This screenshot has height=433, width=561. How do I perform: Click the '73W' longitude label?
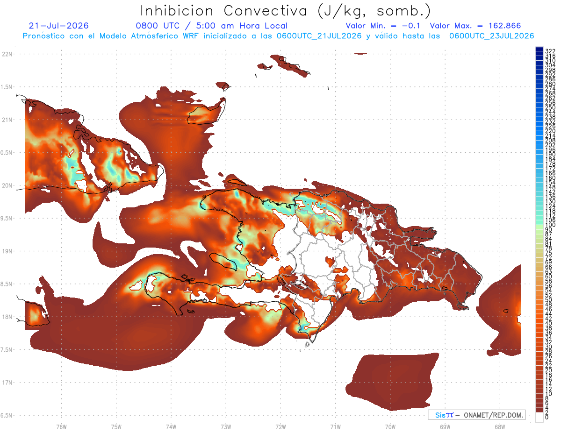point(226,427)
